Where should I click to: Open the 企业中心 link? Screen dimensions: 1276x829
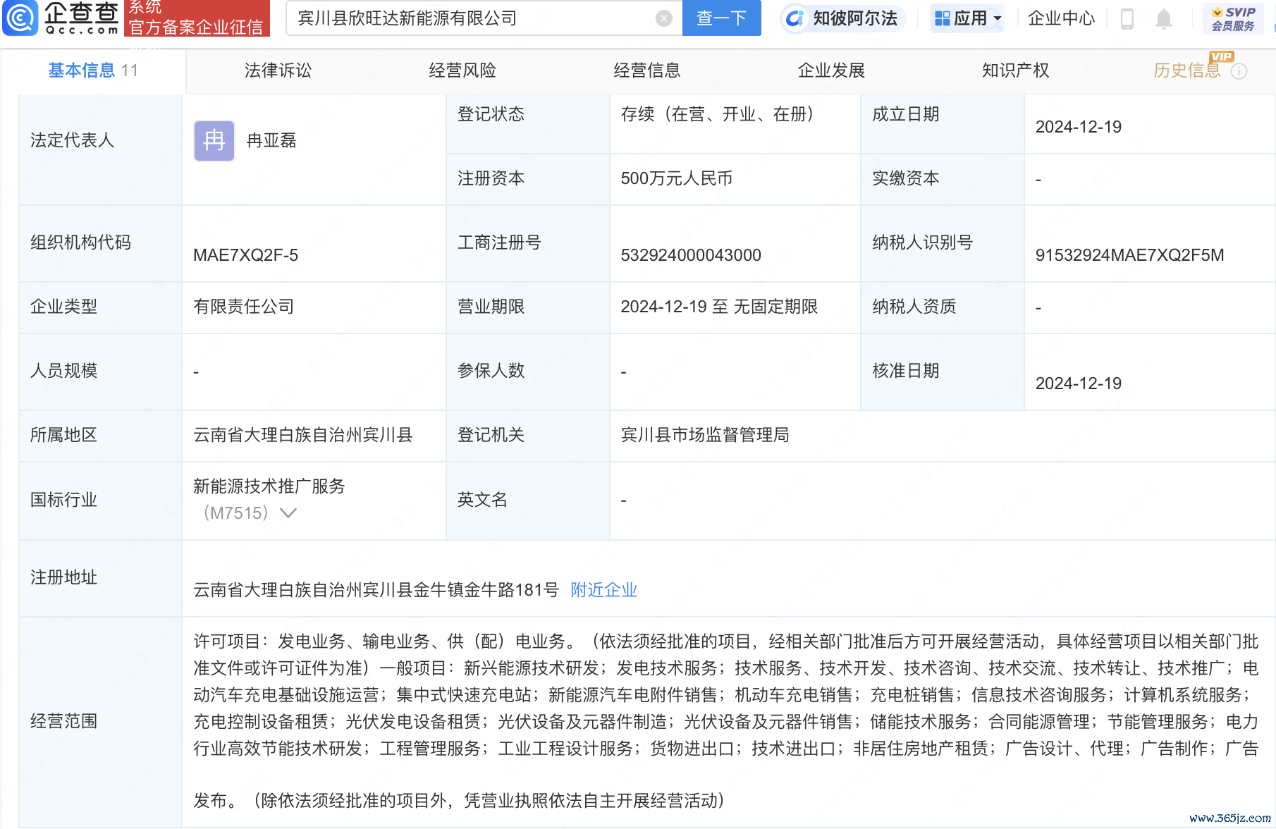[x=1062, y=18]
